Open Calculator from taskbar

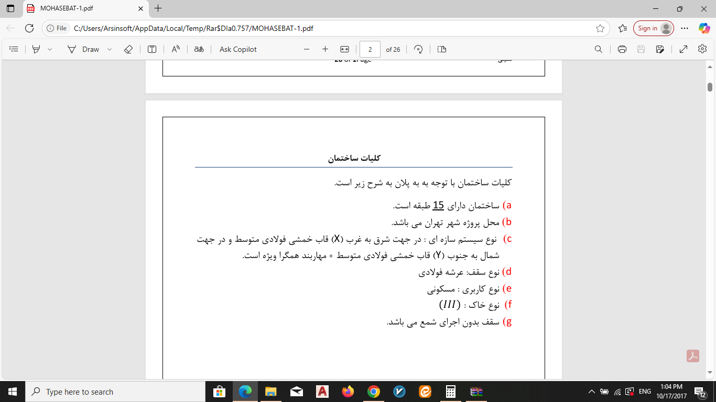(x=450, y=392)
